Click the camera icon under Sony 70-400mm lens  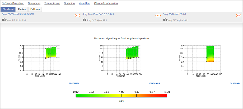coord(85,20)
